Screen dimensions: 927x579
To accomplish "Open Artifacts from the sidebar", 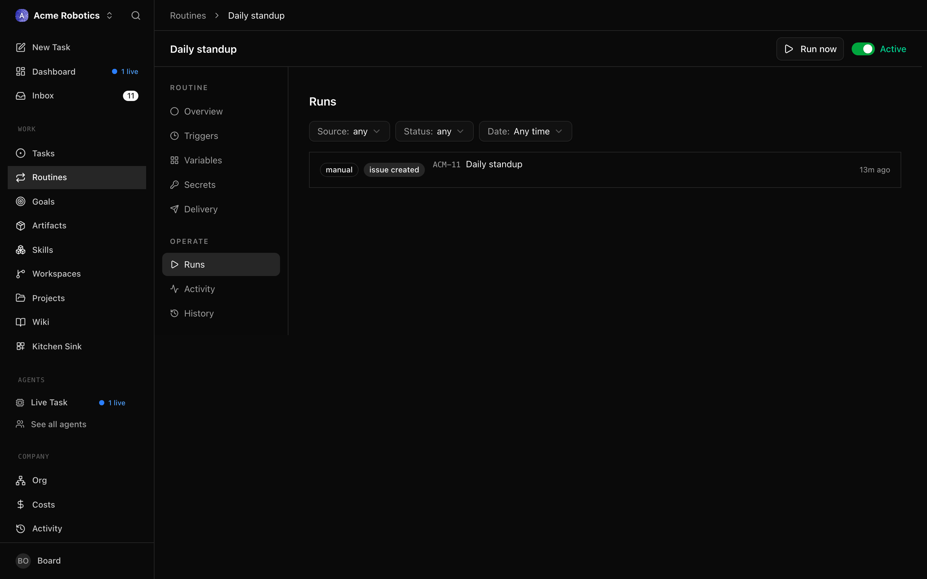I will click(x=77, y=225).
